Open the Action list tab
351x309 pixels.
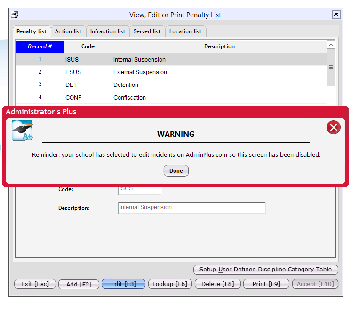click(x=68, y=31)
